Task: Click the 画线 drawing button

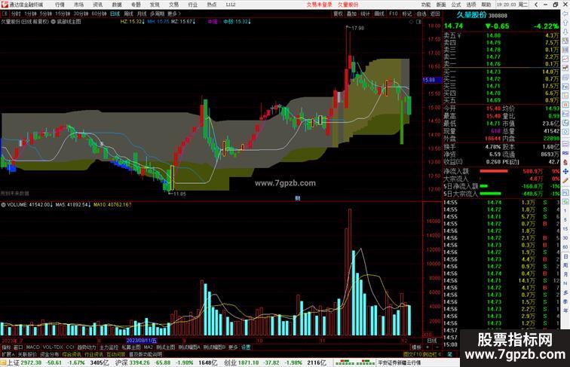Action: click(x=379, y=14)
